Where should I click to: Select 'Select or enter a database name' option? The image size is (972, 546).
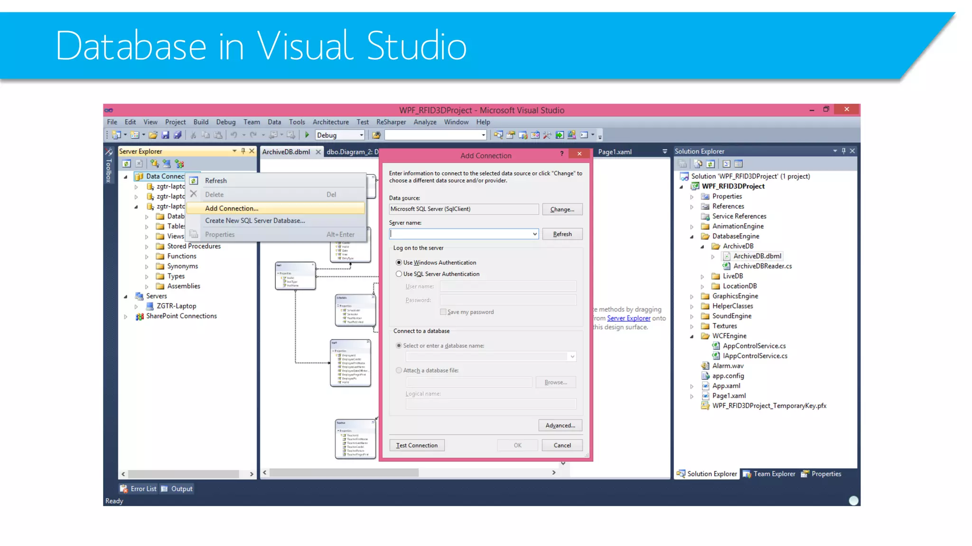tap(399, 346)
